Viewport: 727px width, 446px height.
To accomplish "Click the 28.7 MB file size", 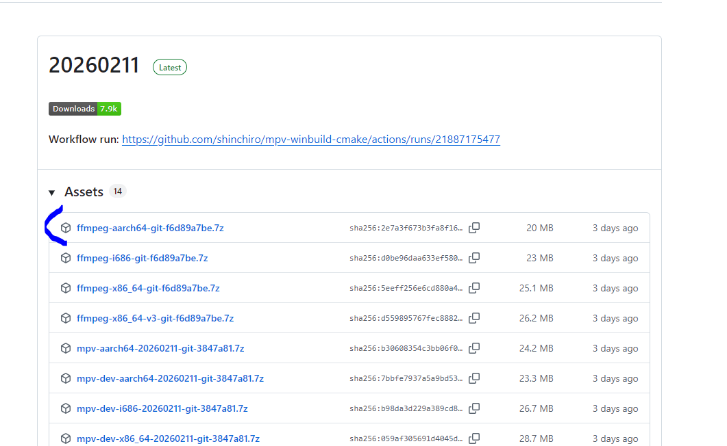I will coord(537,438).
